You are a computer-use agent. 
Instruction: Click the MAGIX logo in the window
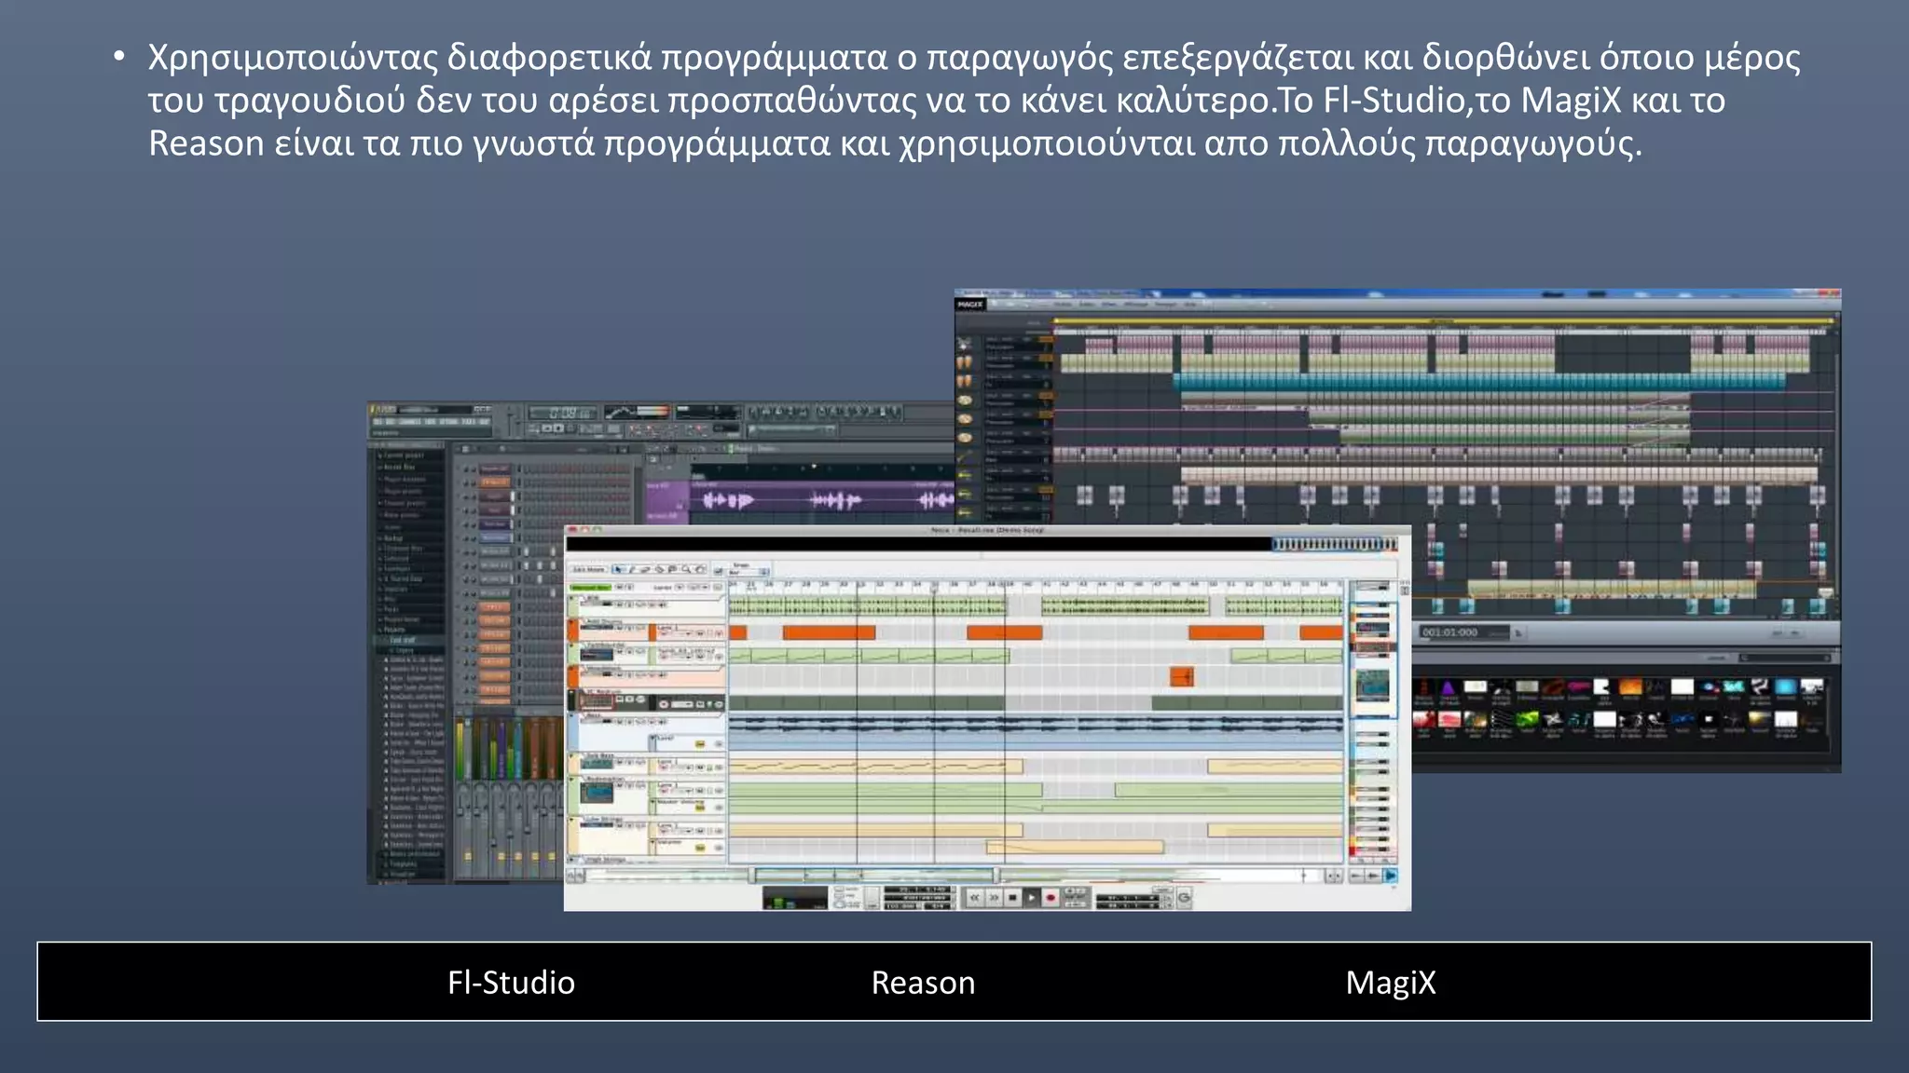point(970,305)
